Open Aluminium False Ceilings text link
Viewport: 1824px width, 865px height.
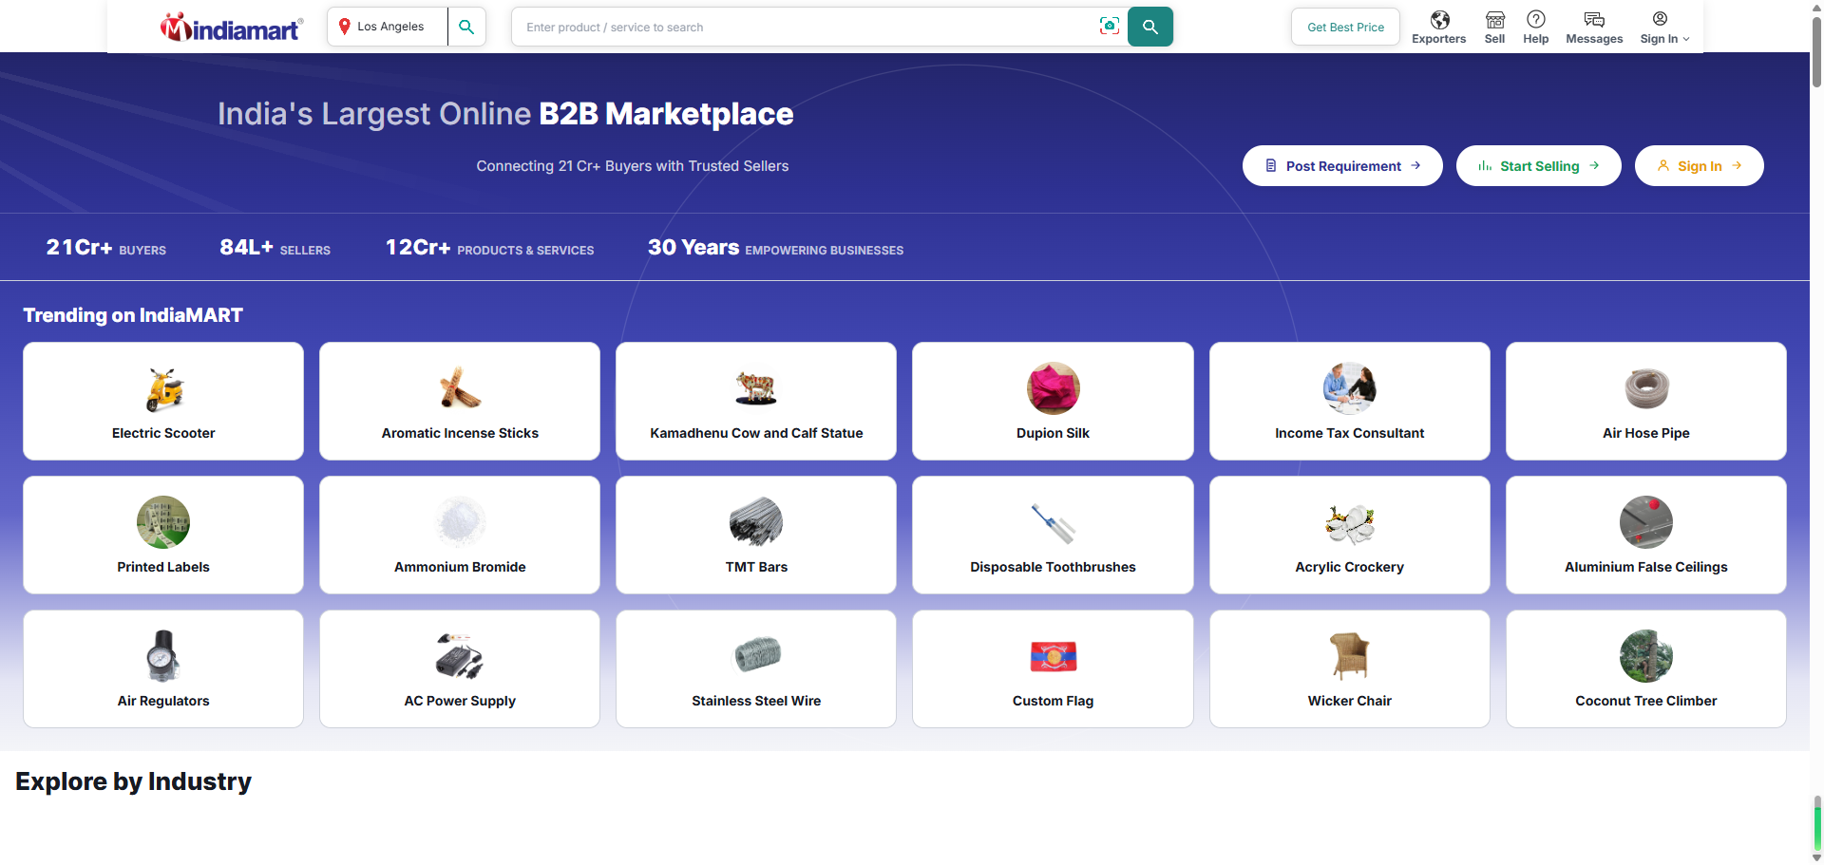[1646, 567]
